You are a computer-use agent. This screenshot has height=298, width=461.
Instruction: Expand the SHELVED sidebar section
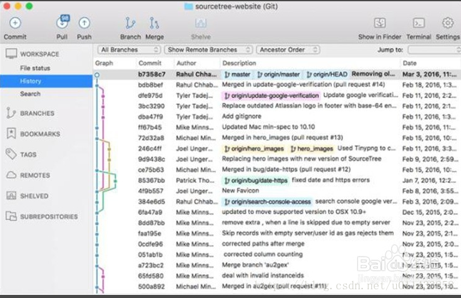[34, 196]
